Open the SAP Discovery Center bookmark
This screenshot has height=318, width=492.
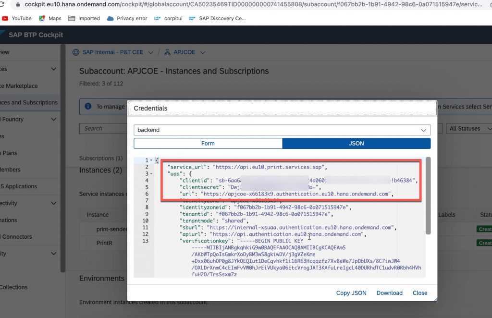click(217, 19)
